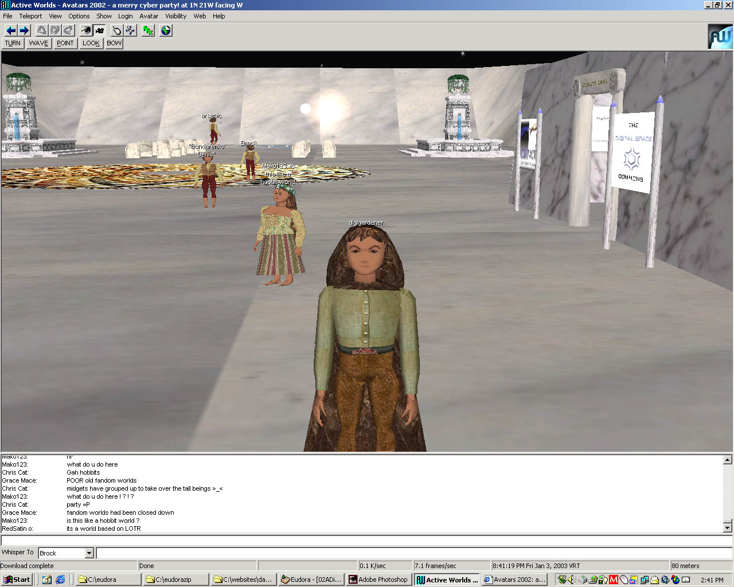Click the globe web page icon
The width and height of the screenshot is (734, 587).
point(166,30)
